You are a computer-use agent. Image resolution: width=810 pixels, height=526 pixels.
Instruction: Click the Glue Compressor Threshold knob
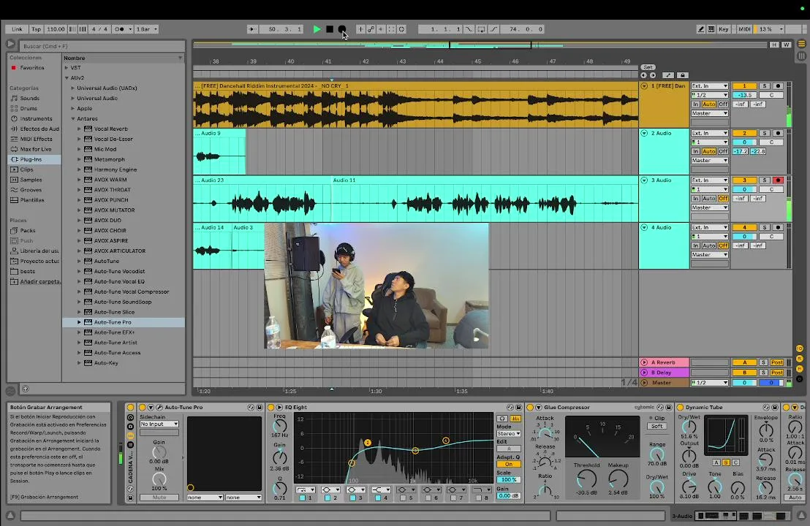tap(586, 479)
